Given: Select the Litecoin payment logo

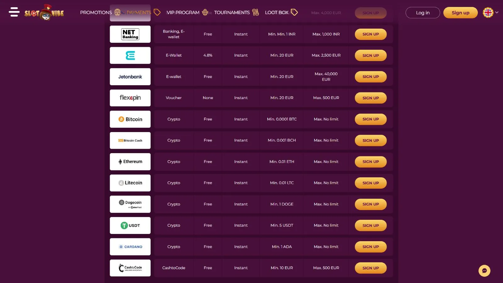Looking at the screenshot, I should click(130, 183).
